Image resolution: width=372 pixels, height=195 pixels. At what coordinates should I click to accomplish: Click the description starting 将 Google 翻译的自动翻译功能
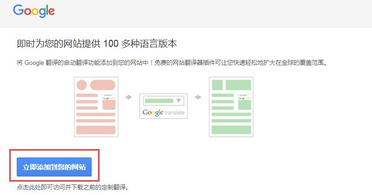(172, 63)
